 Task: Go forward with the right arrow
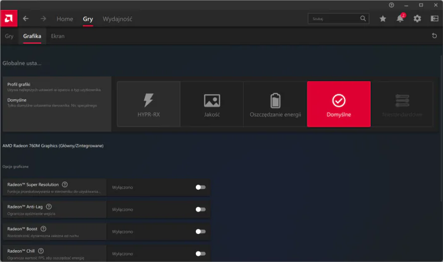pos(43,19)
